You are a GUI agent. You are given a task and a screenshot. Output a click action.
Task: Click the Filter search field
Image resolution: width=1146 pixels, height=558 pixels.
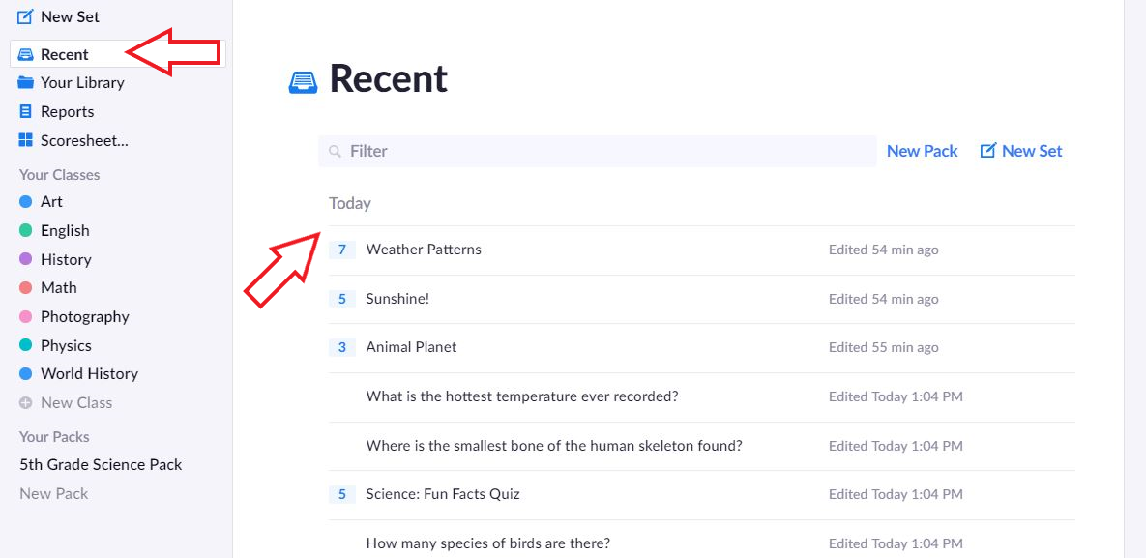pos(597,152)
